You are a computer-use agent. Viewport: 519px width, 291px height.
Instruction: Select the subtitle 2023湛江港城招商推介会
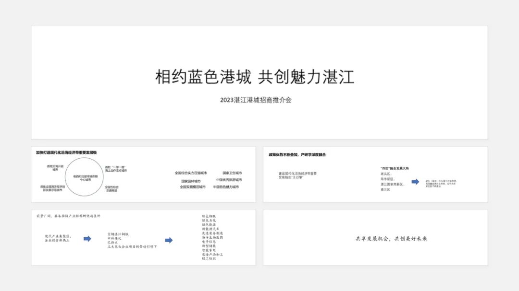pos(256,100)
